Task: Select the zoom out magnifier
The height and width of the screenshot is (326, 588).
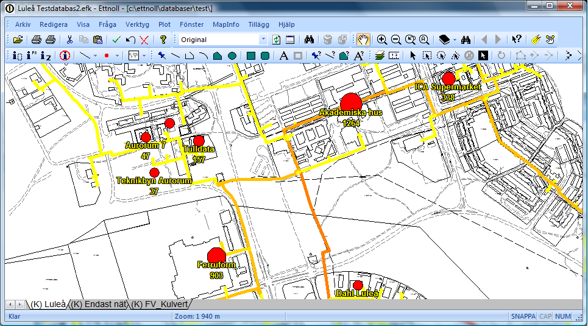Action: 395,40
